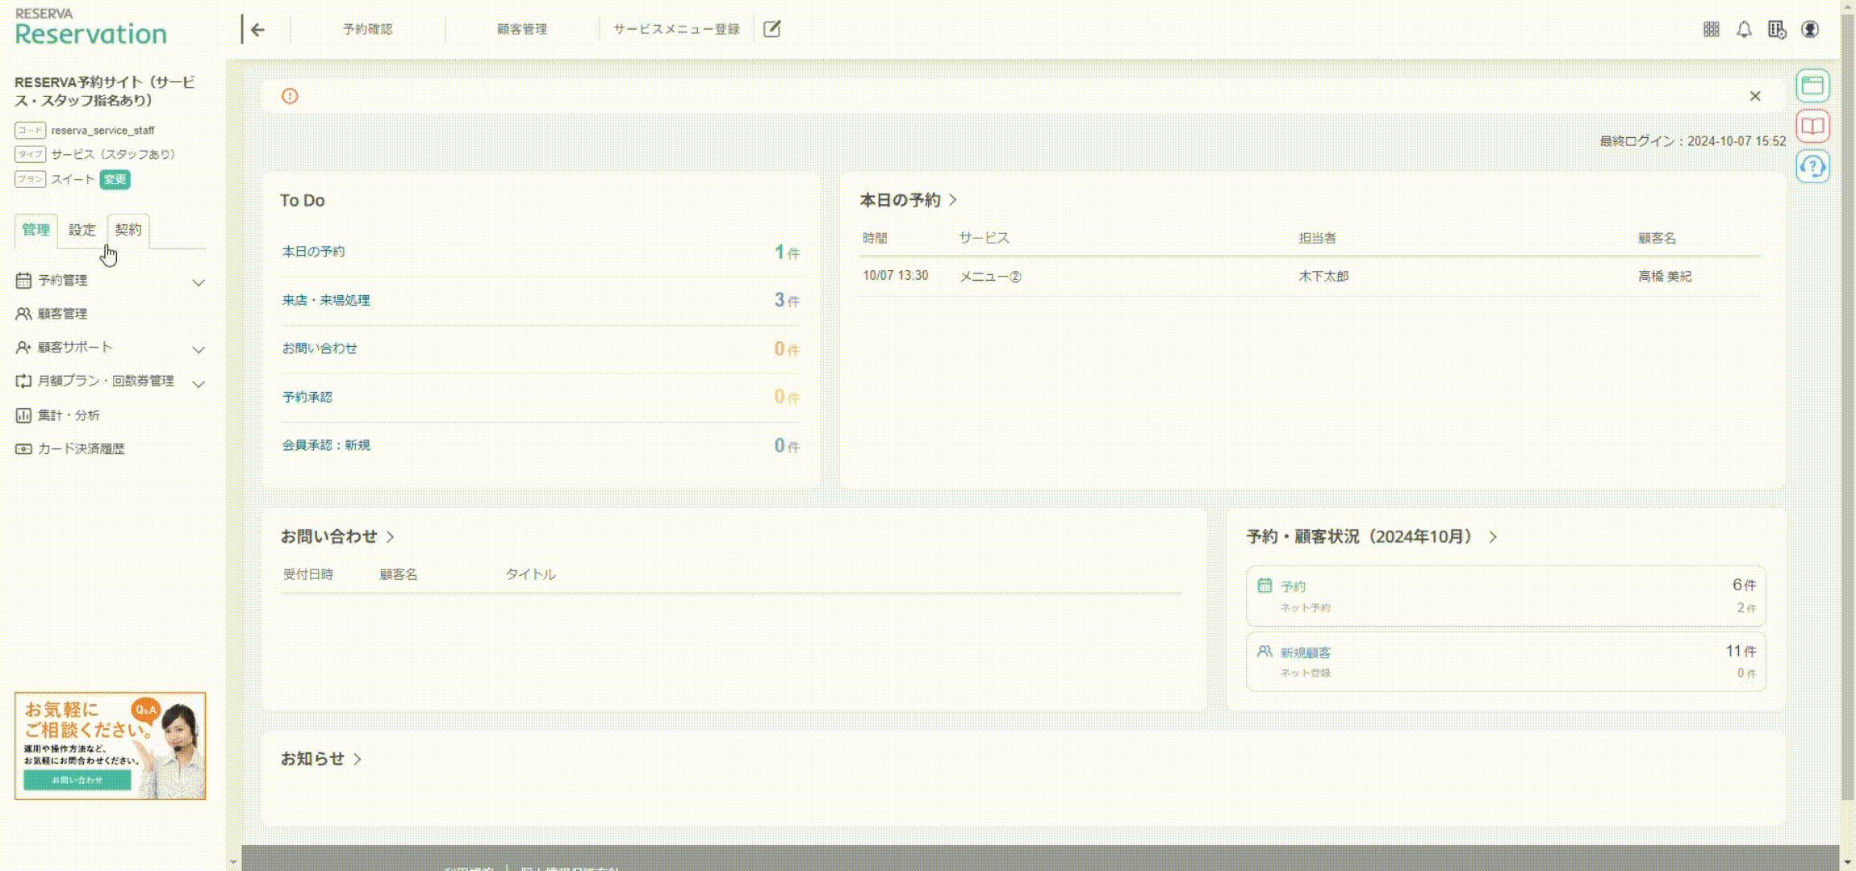Open the apps grid icon at top right
Screen dimensions: 1856x871
(x=1710, y=29)
